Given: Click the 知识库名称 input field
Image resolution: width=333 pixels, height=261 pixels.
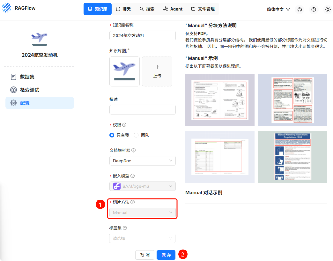Looking at the screenshot, I should point(142,36).
